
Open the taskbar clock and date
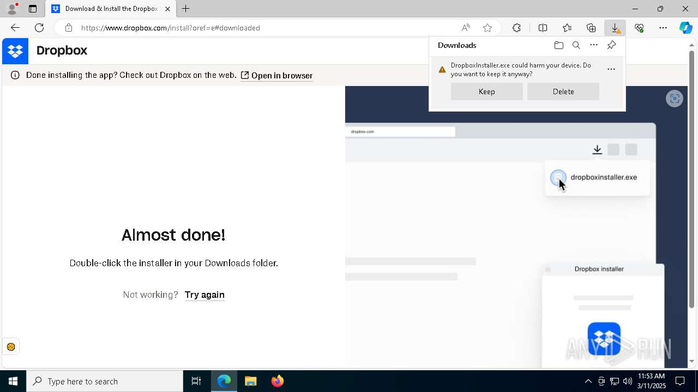pyautogui.click(x=652, y=381)
